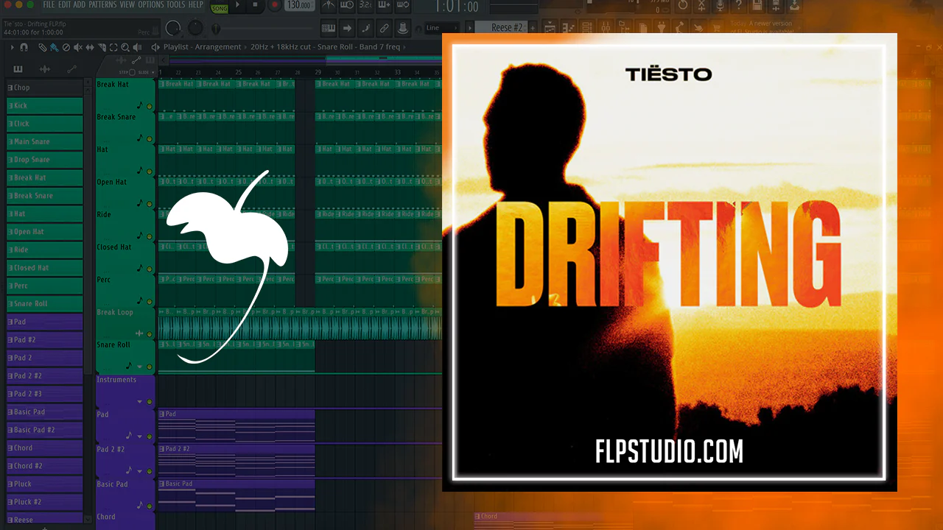The image size is (943, 530).
Task: Click the Playlist - Arrangement breadcrumb
Action: click(x=202, y=47)
